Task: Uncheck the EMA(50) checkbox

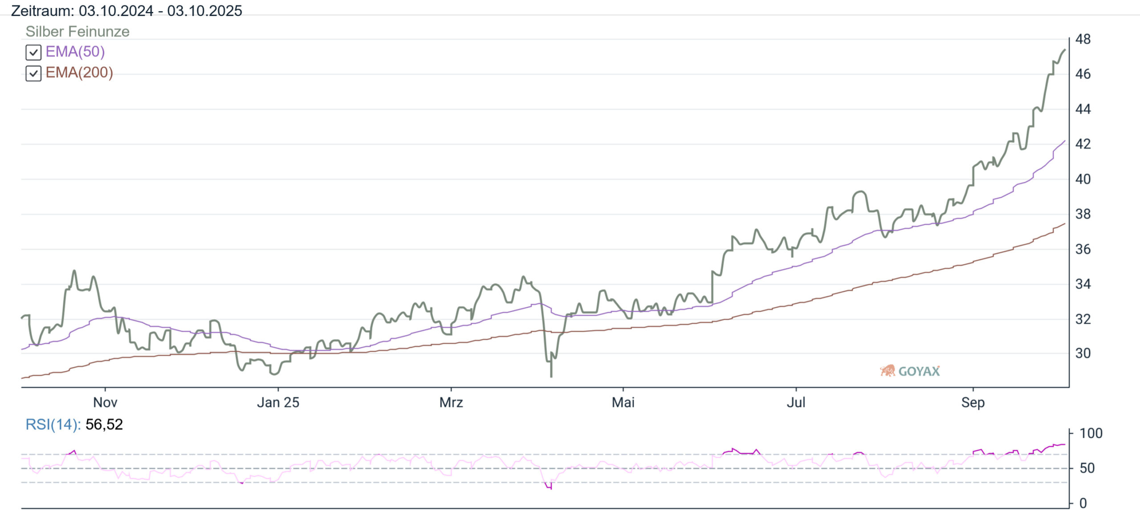Action: pos(33,53)
